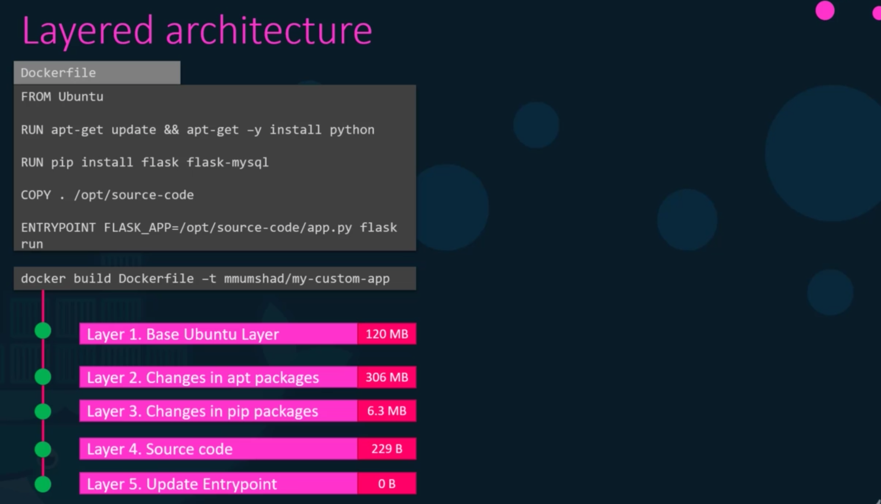Click the docker build command line
The width and height of the screenshot is (881, 504).
(x=206, y=279)
